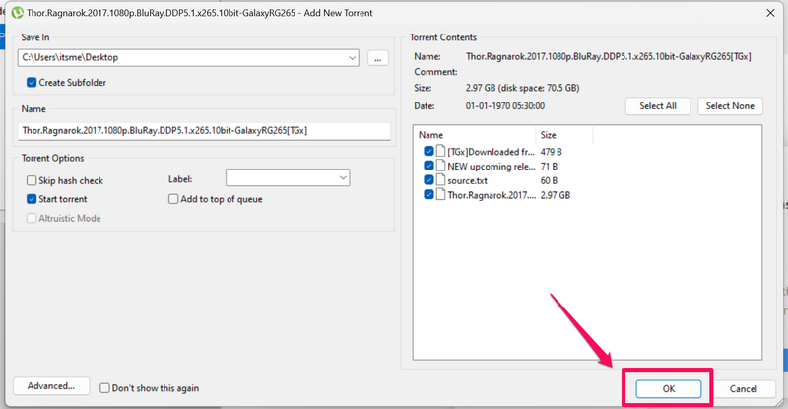Image resolution: width=788 pixels, height=409 pixels.
Task: Select the source.txt file row
Action: click(504, 180)
